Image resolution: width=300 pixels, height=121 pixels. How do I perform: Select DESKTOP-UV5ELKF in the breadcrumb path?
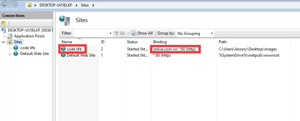click(x=56, y=5)
